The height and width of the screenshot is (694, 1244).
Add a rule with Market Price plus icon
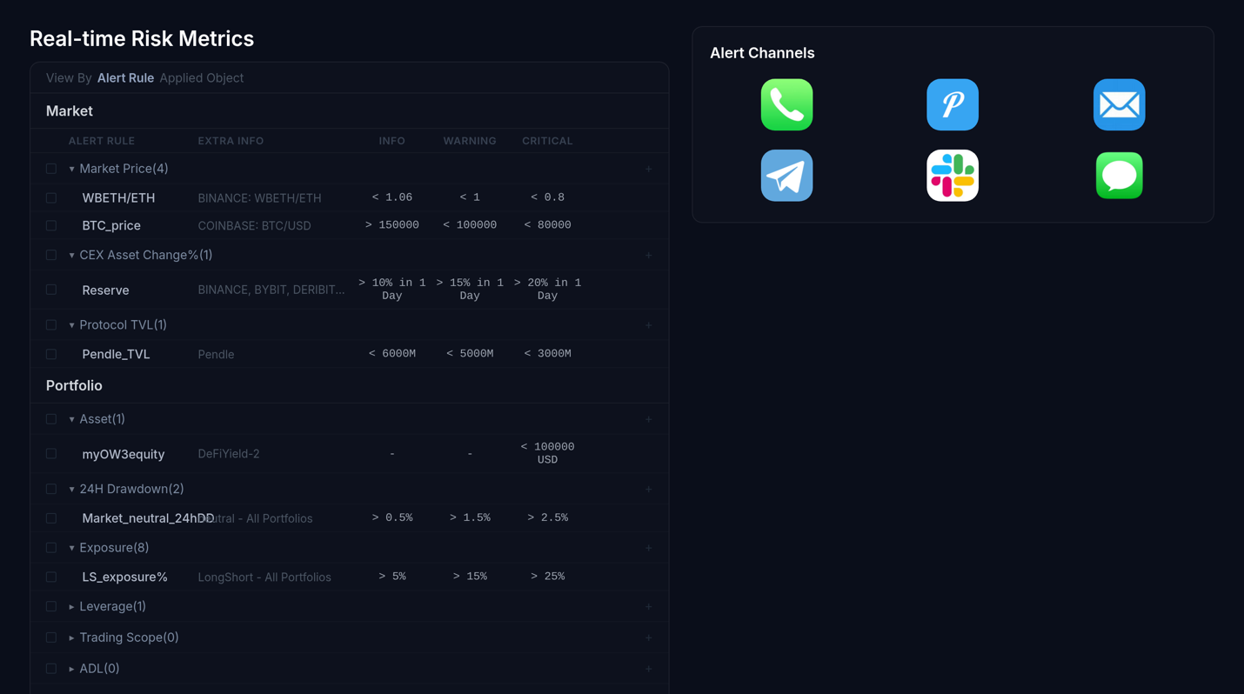click(x=648, y=169)
